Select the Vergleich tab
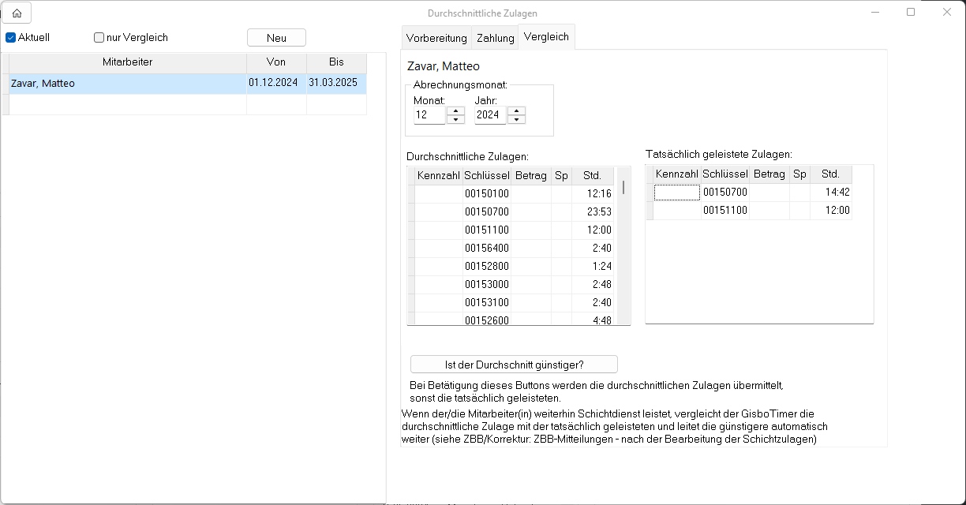The width and height of the screenshot is (966, 505). coord(546,37)
